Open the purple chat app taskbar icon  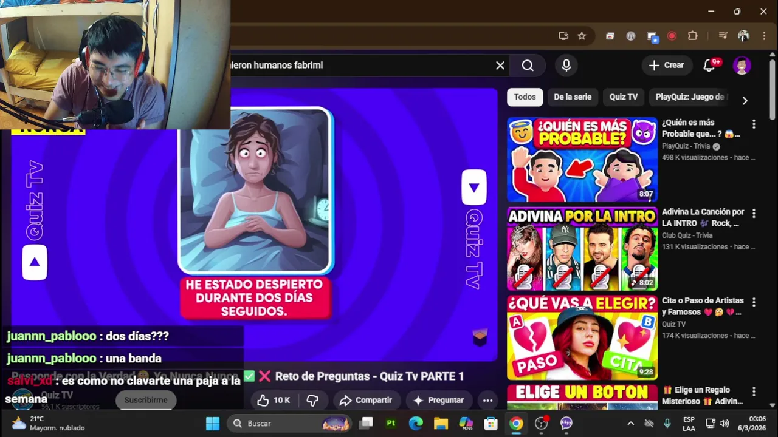coord(566,424)
